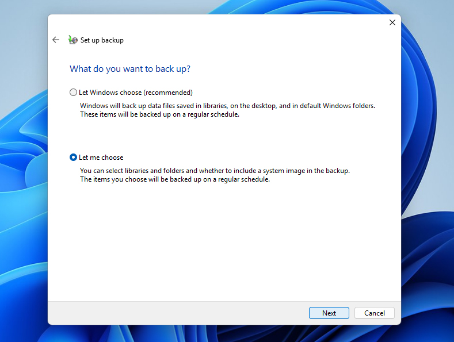Click text 'Windows will back up data files saved in libraries'
454x342 pixels.
(154, 106)
